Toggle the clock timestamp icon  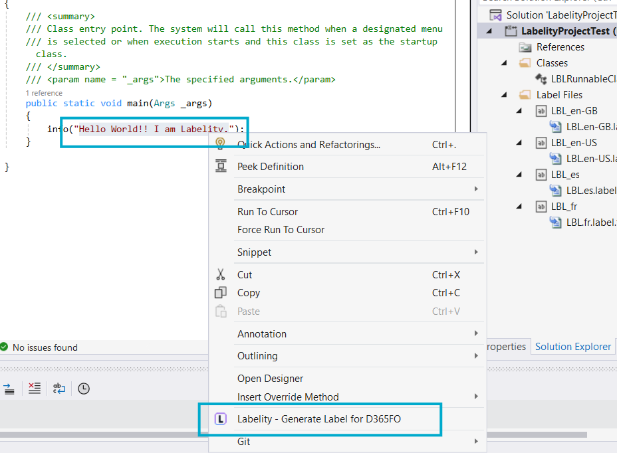click(83, 389)
